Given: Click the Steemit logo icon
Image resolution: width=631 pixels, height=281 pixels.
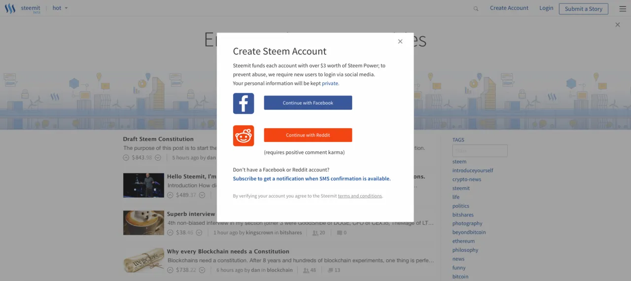Looking at the screenshot, I should pos(10,8).
